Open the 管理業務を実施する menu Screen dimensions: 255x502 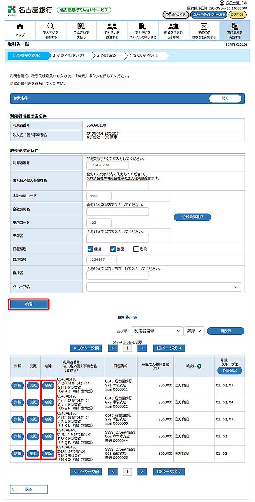234,30
